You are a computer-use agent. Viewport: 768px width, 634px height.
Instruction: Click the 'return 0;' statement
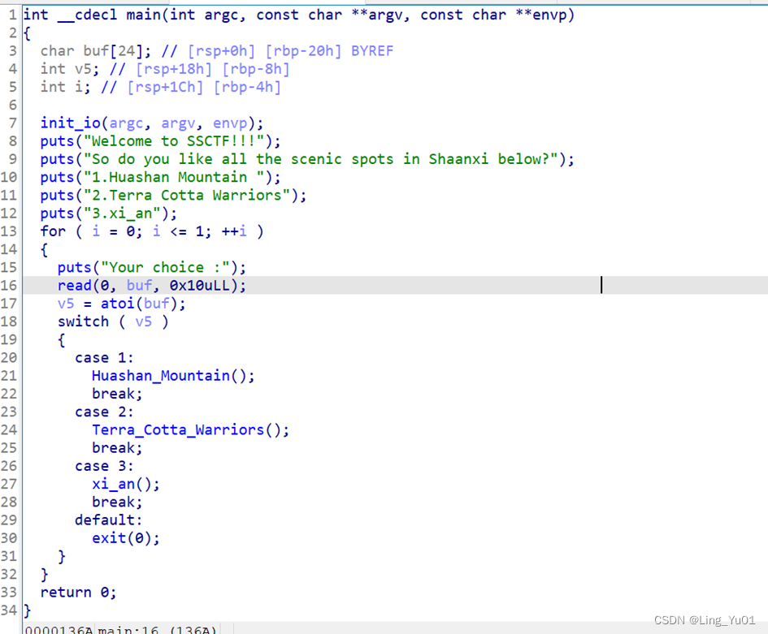coord(78,593)
